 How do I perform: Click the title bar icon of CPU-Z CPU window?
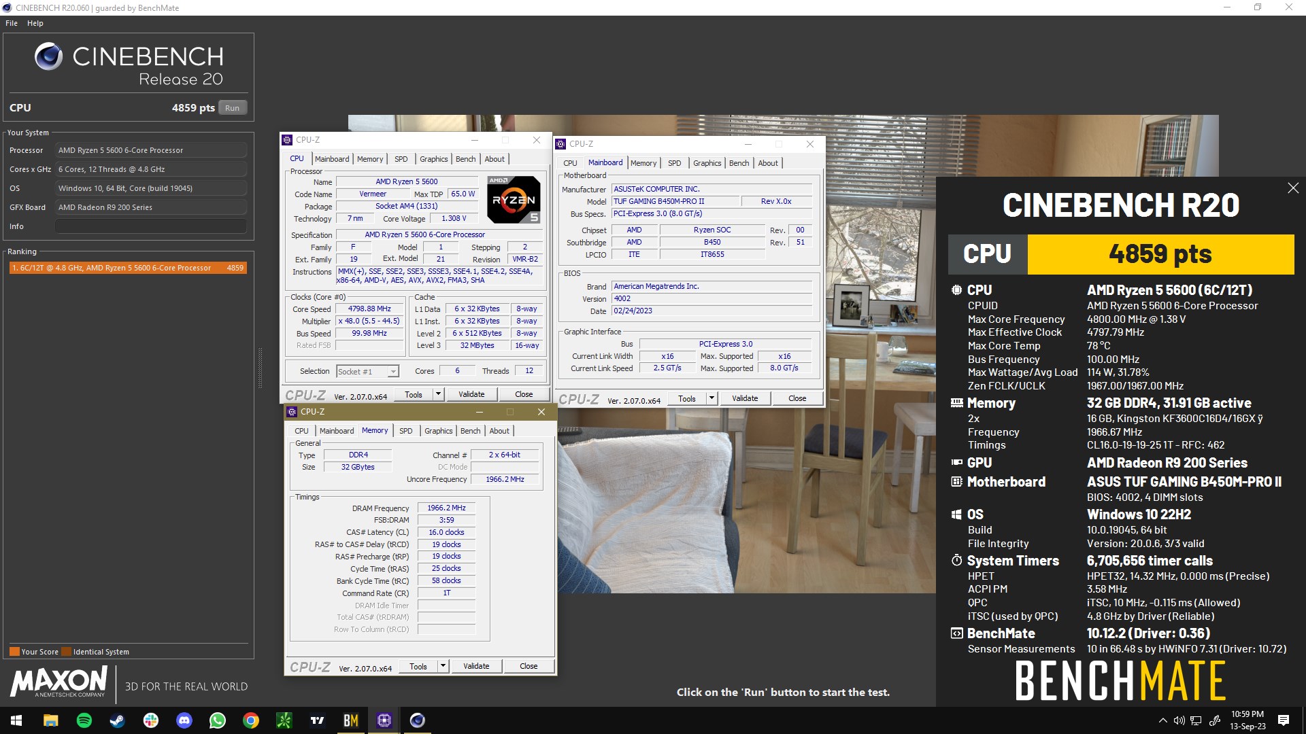pyautogui.click(x=287, y=140)
